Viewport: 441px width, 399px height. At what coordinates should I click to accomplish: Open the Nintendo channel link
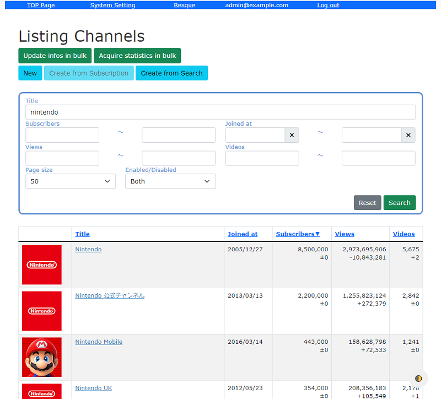(88, 250)
